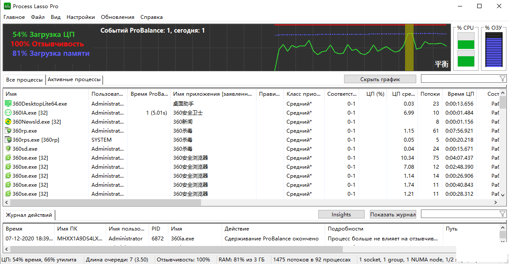Select the 360Newsld.exe [32] process name
509x264 pixels.
(37, 122)
